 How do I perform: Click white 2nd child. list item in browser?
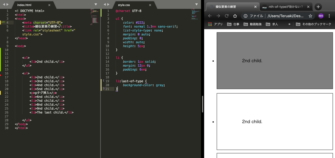(x=275, y=122)
